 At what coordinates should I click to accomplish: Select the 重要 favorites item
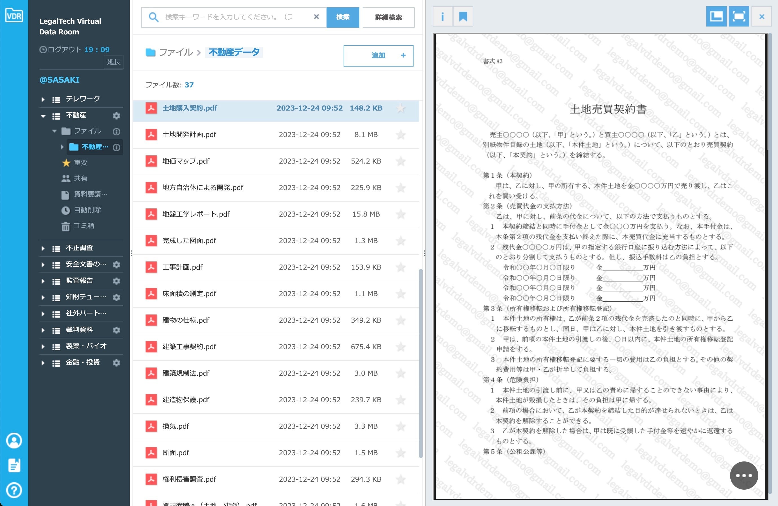tap(80, 162)
